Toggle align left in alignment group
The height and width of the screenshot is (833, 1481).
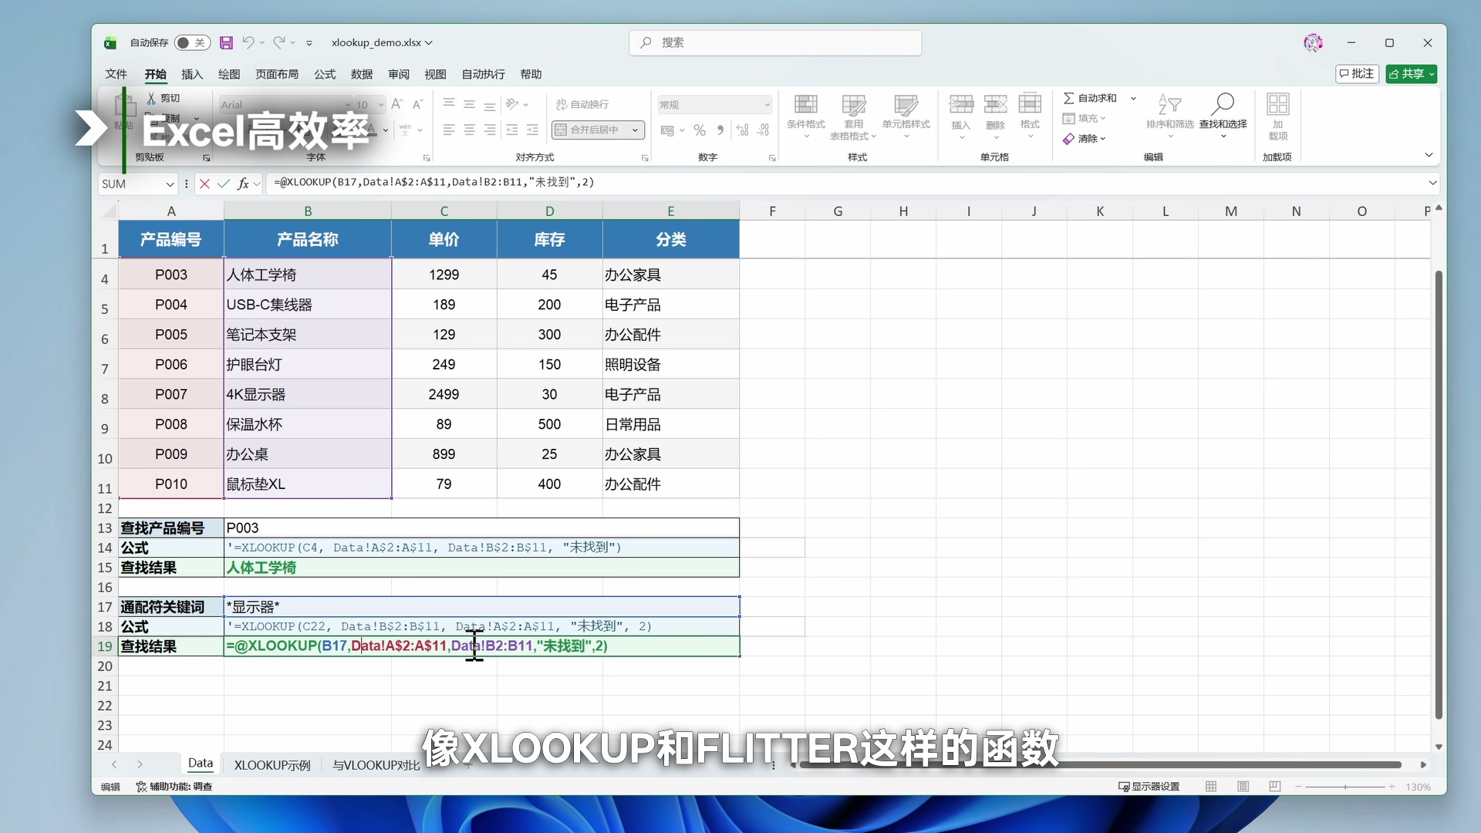click(x=449, y=130)
